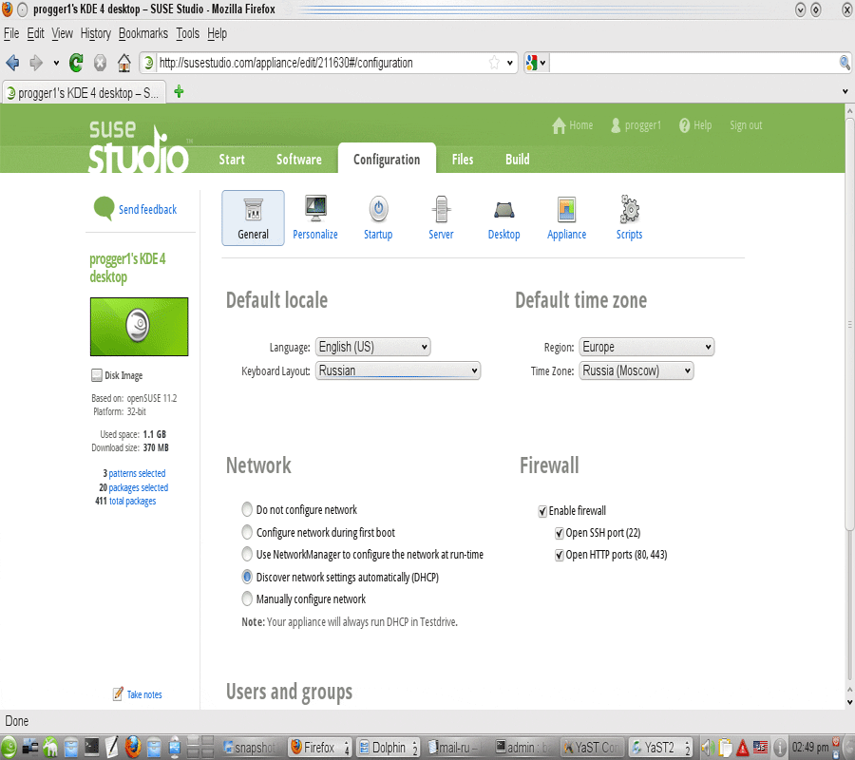Click in the browser URL address field
The image size is (855, 760).
click(322, 63)
